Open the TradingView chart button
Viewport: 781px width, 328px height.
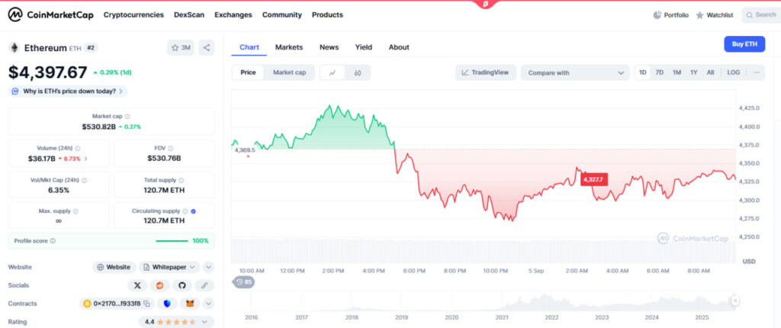coord(486,72)
